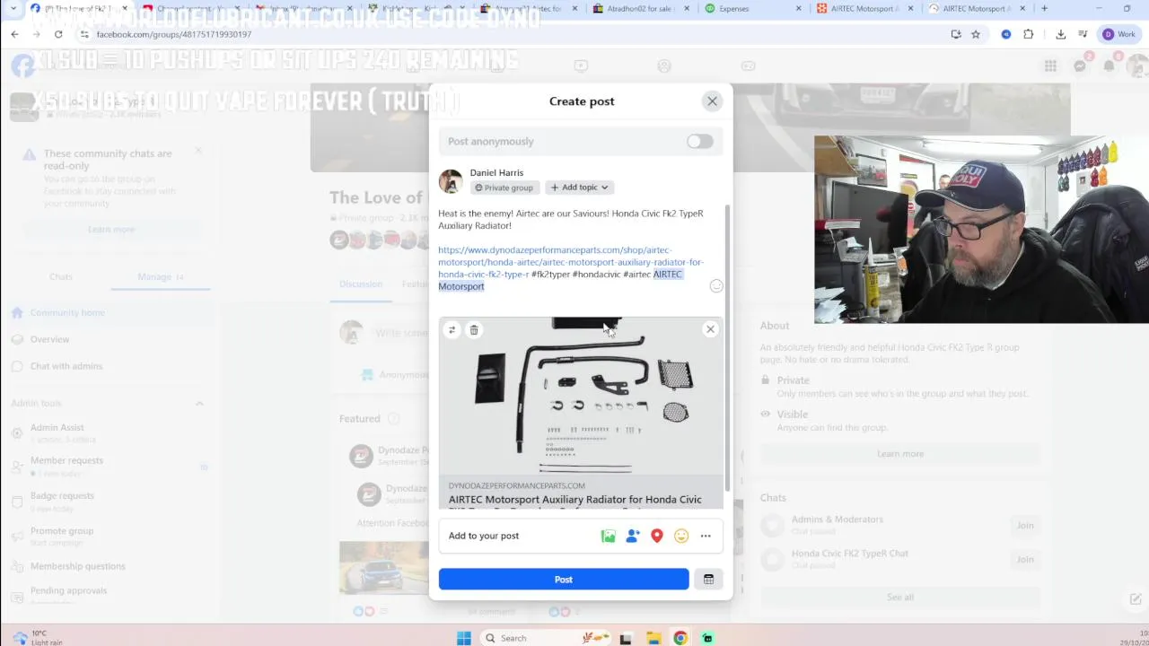This screenshot has width=1149, height=646.
Task: Select Community home in the sidebar
Action: pyautogui.click(x=67, y=312)
